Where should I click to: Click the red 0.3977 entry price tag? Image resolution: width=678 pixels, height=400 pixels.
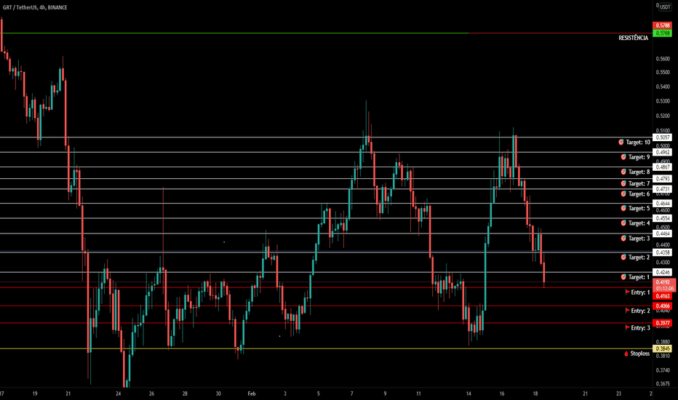[662, 323]
